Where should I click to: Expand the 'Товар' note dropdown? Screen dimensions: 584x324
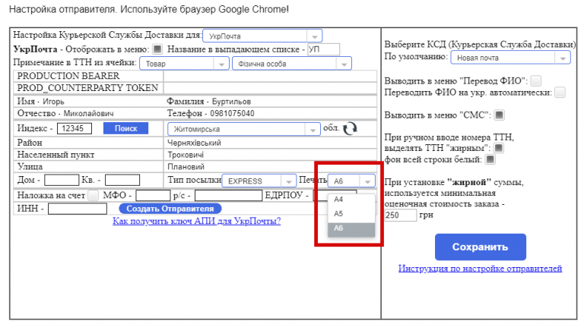[184, 64]
